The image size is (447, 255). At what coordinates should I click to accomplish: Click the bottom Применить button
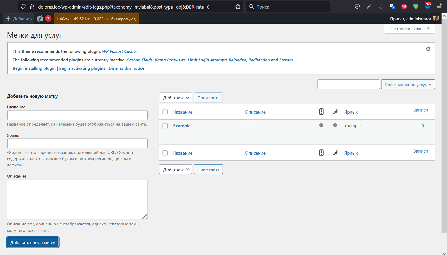coord(208,169)
